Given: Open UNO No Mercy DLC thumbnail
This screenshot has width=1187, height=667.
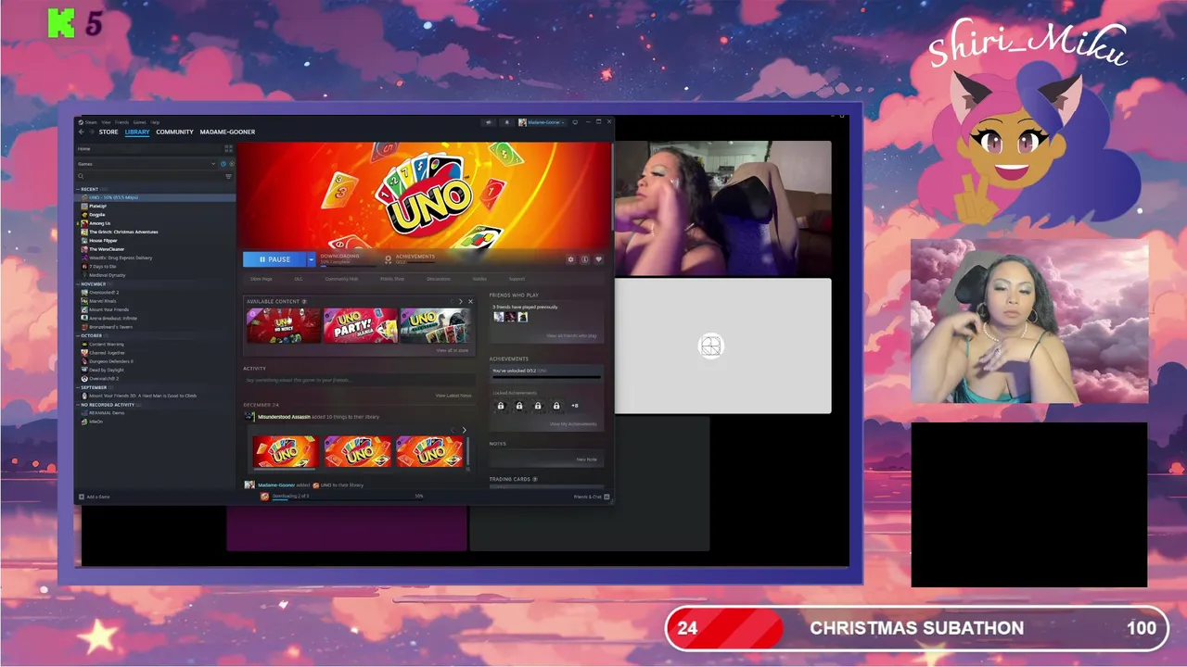Looking at the screenshot, I should [284, 326].
